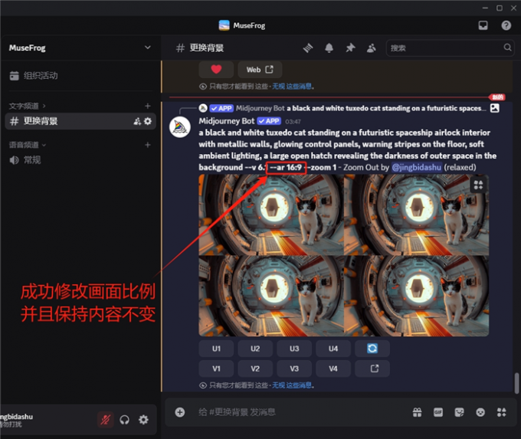Click the lower 无视 这些消息 dismiss link
Viewport: 521px width, 439px height.
point(292,385)
